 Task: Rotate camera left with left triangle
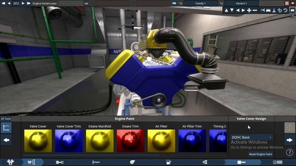pos(238,10)
